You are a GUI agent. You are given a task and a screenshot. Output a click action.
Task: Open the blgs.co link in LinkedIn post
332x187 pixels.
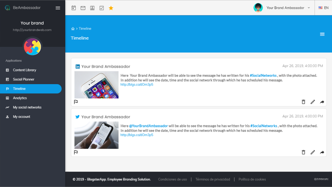pos(137,84)
